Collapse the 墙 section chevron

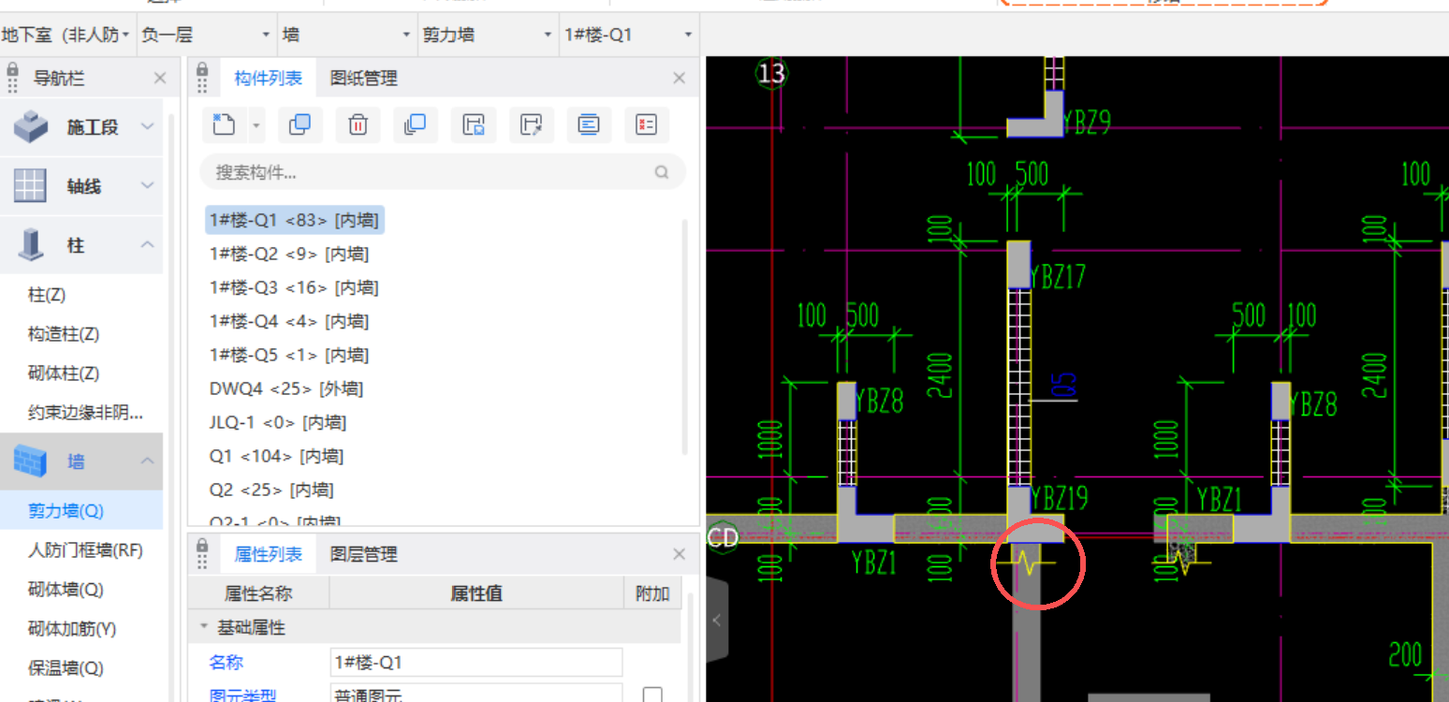point(147,461)
